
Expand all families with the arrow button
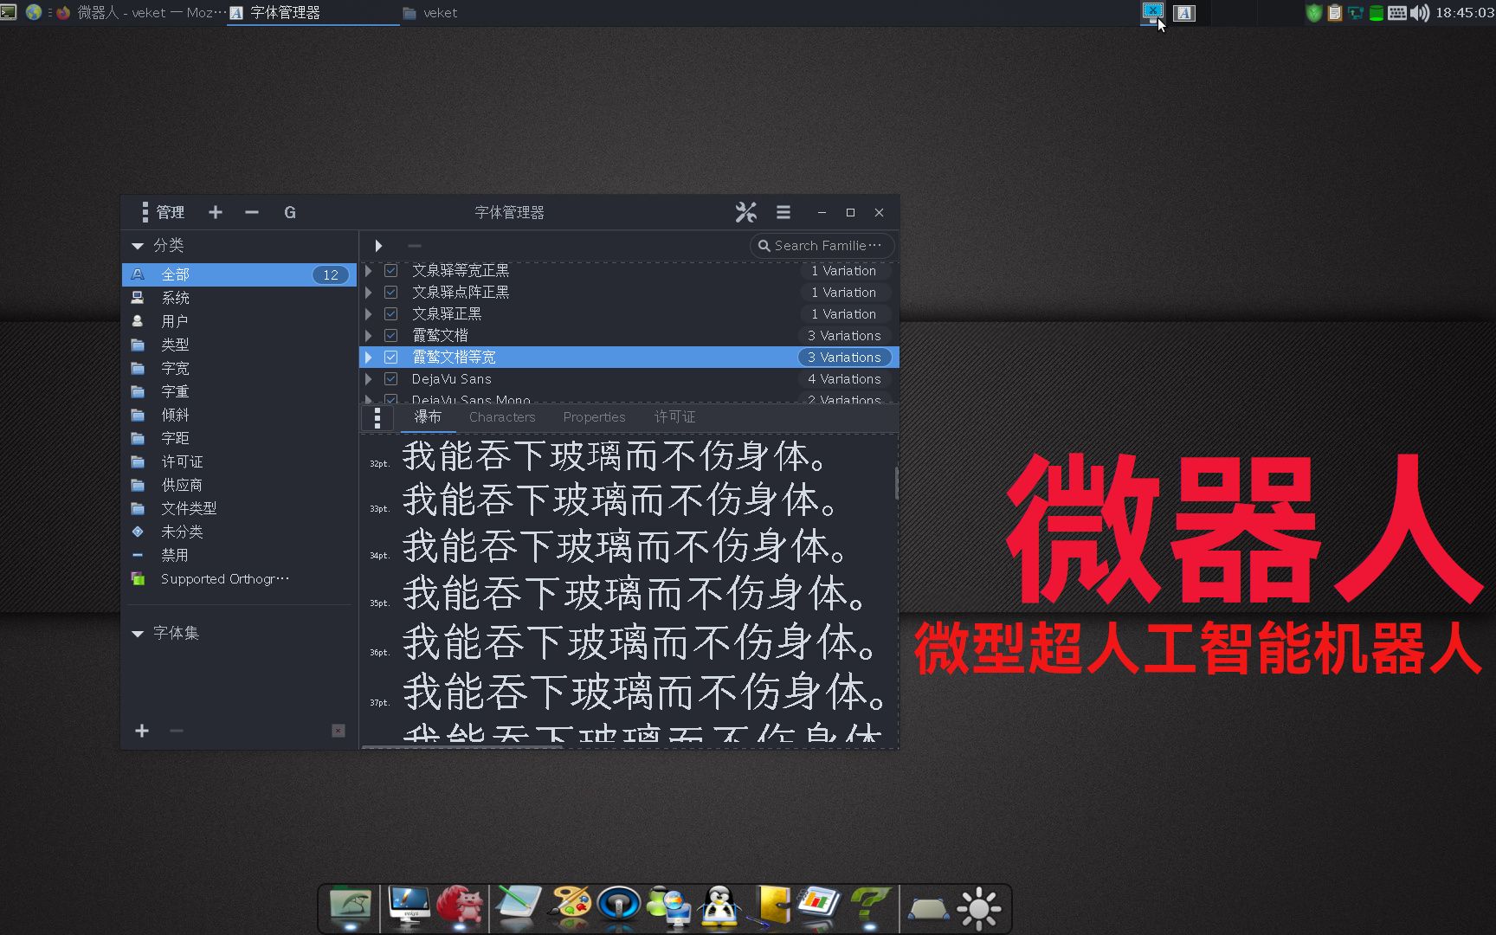[x=378, y=246]
